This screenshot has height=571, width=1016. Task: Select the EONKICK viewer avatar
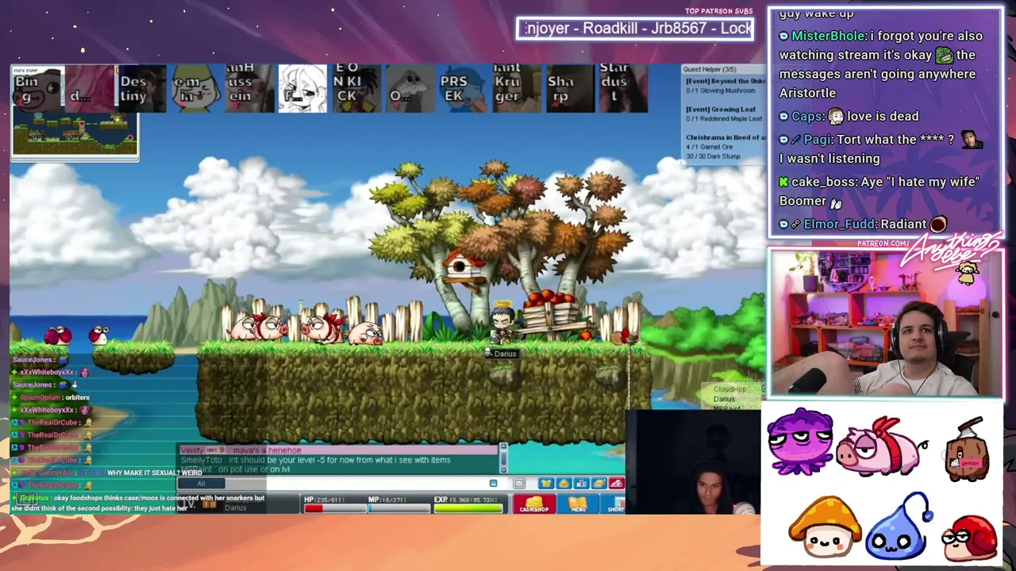[x=356, y=89]
